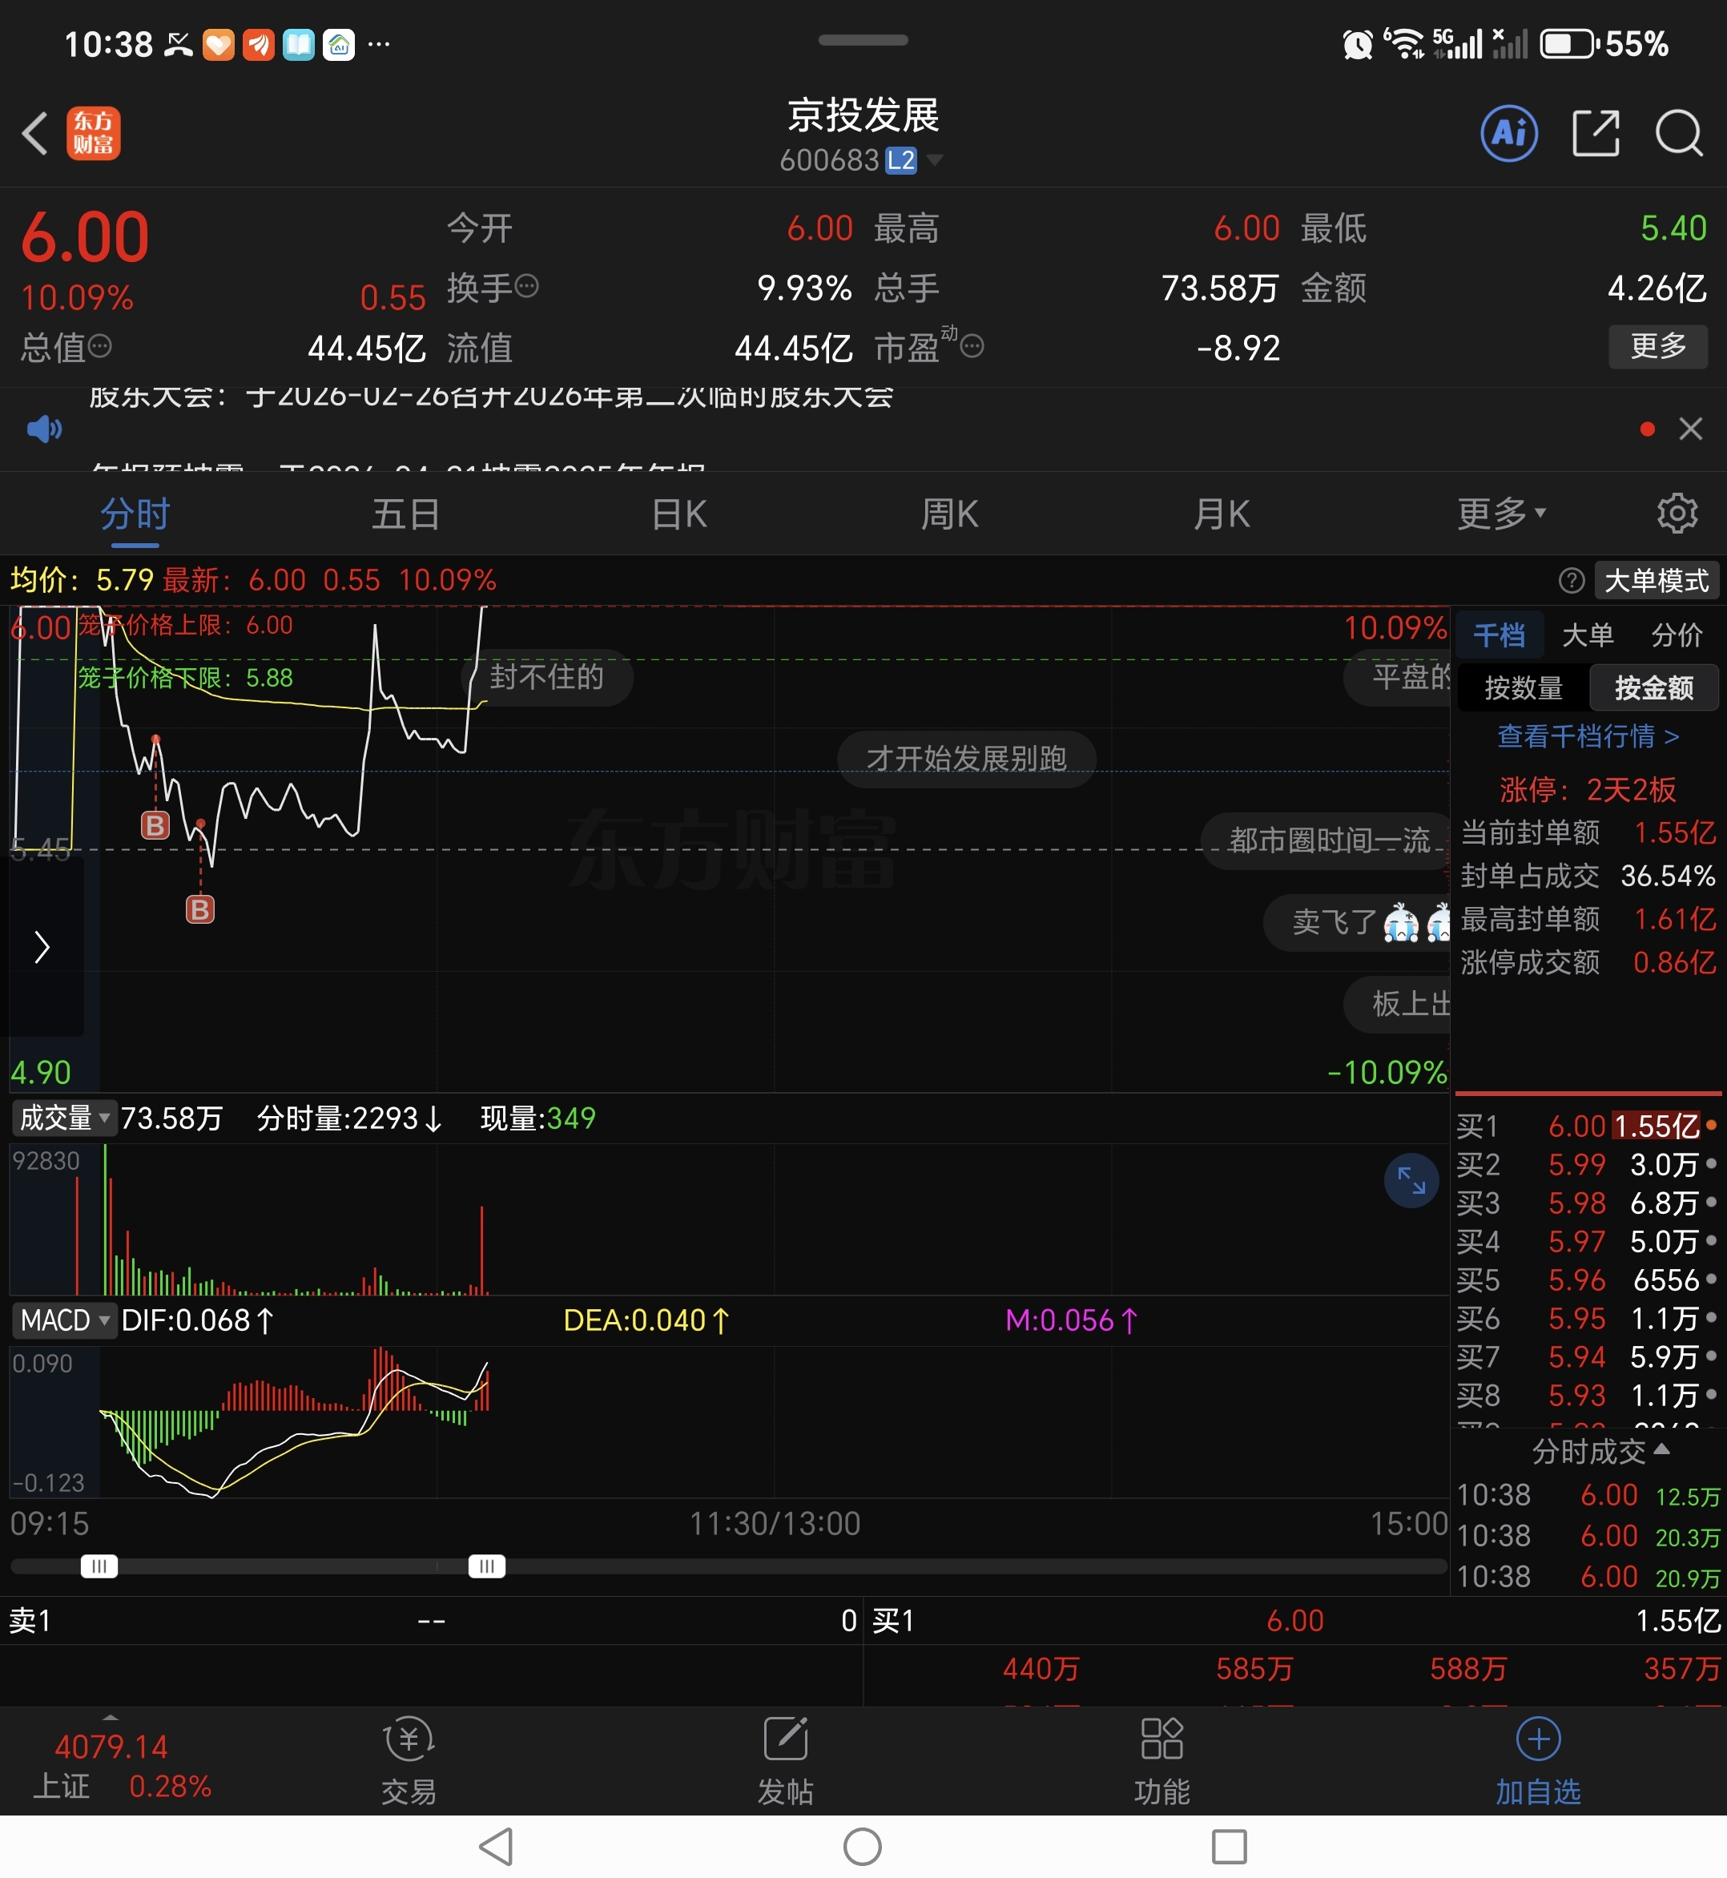Open chart settings gear icon
The width and height of the screenshot is (1727, 1878).
coord(1677,514)
